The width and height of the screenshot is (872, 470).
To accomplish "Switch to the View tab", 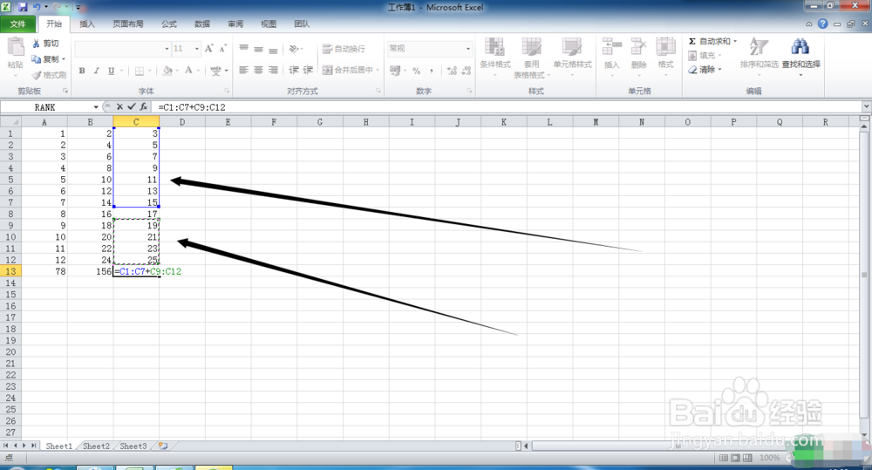I will 269,24.
